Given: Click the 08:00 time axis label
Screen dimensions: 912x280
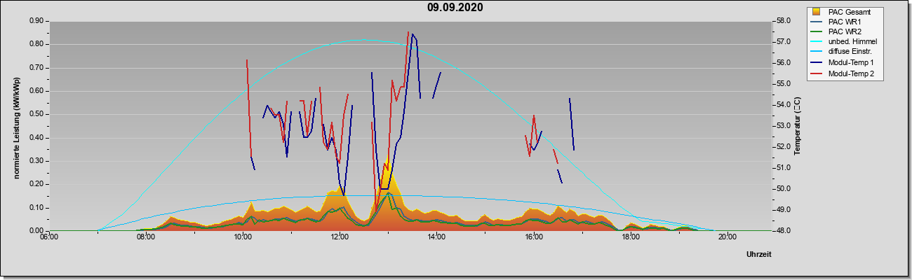Looking at the screenshot, I should pos(146,237).
